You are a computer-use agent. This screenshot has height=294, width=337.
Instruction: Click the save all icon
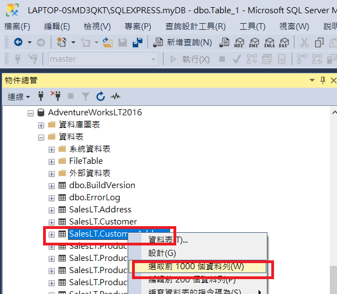coord(138,42)
